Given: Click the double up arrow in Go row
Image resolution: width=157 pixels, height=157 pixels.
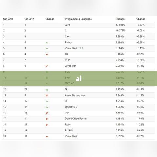Looking at the screenshot, I should [x=47, y=90].
